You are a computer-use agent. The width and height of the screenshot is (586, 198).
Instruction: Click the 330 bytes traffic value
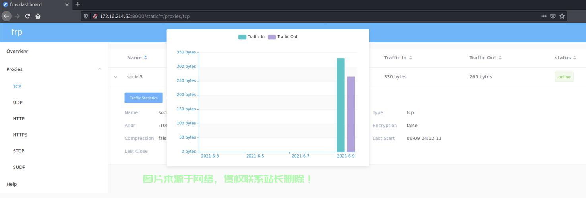click(x=395, y=77)
